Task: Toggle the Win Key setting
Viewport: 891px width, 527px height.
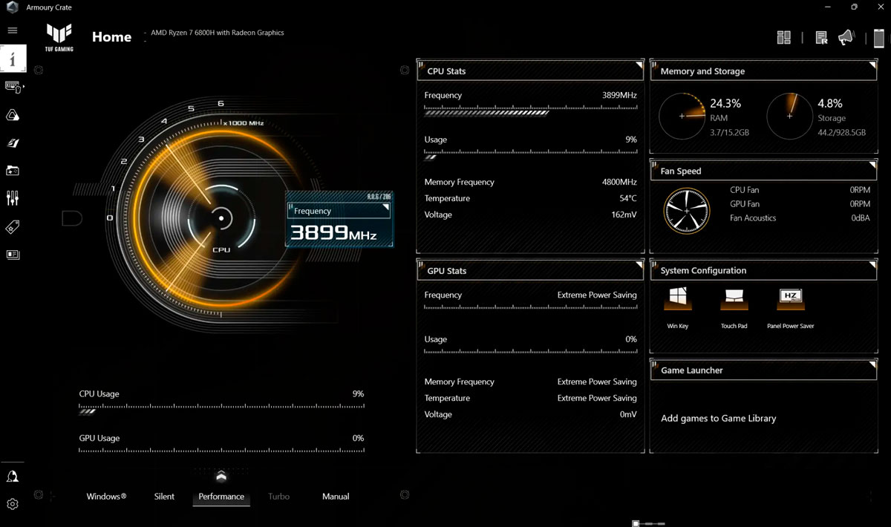Action: pos(677,299)
